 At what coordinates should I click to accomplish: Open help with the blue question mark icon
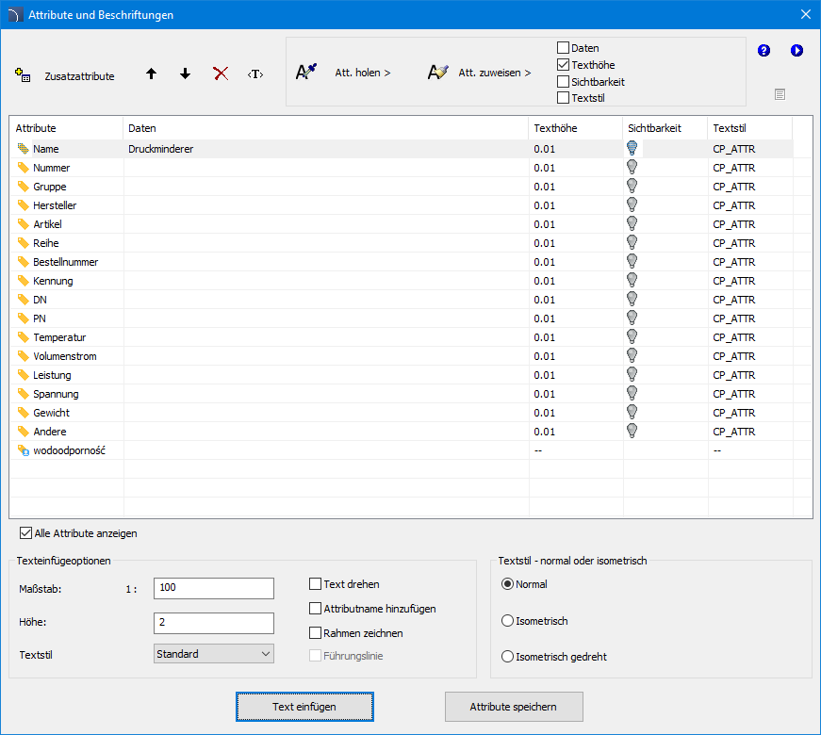[x=764, y=51]
